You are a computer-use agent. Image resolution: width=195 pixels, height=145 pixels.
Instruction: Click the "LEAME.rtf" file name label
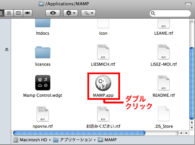(x=164, y=33)
